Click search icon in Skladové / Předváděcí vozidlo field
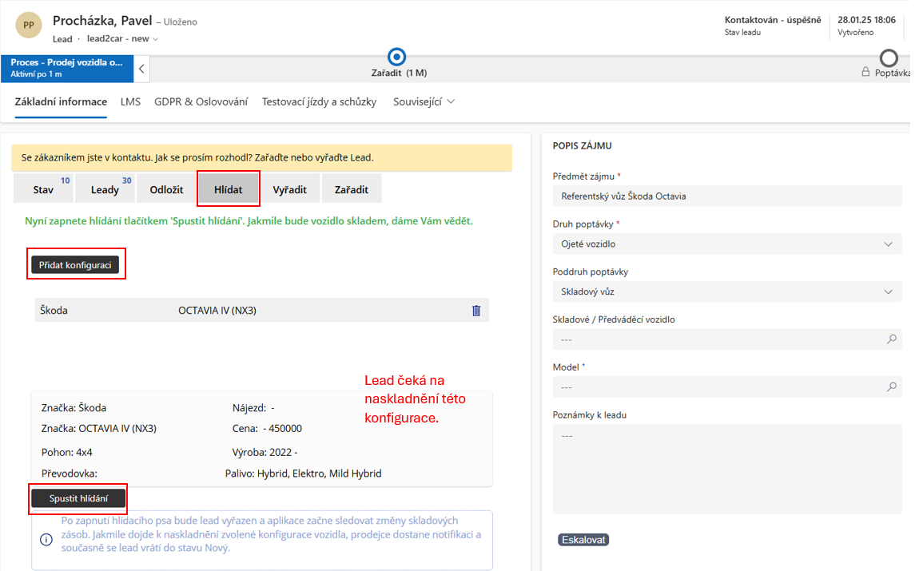The height and width of the screenshot is (571, 915). [x=891, y=339]
